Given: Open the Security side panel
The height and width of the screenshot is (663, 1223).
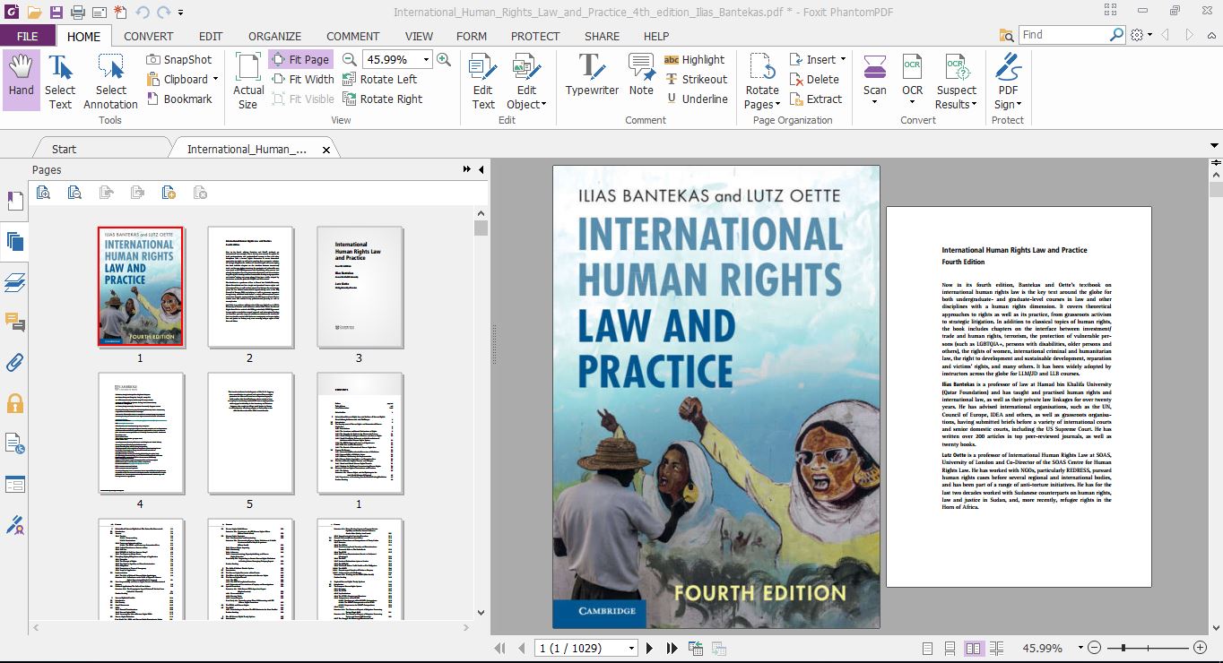Looking at the screenshot, I should click(14, 403).
